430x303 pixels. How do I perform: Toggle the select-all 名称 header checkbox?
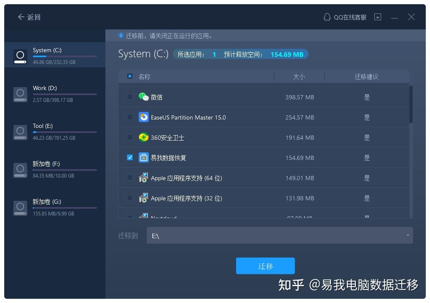click(130, 76)
